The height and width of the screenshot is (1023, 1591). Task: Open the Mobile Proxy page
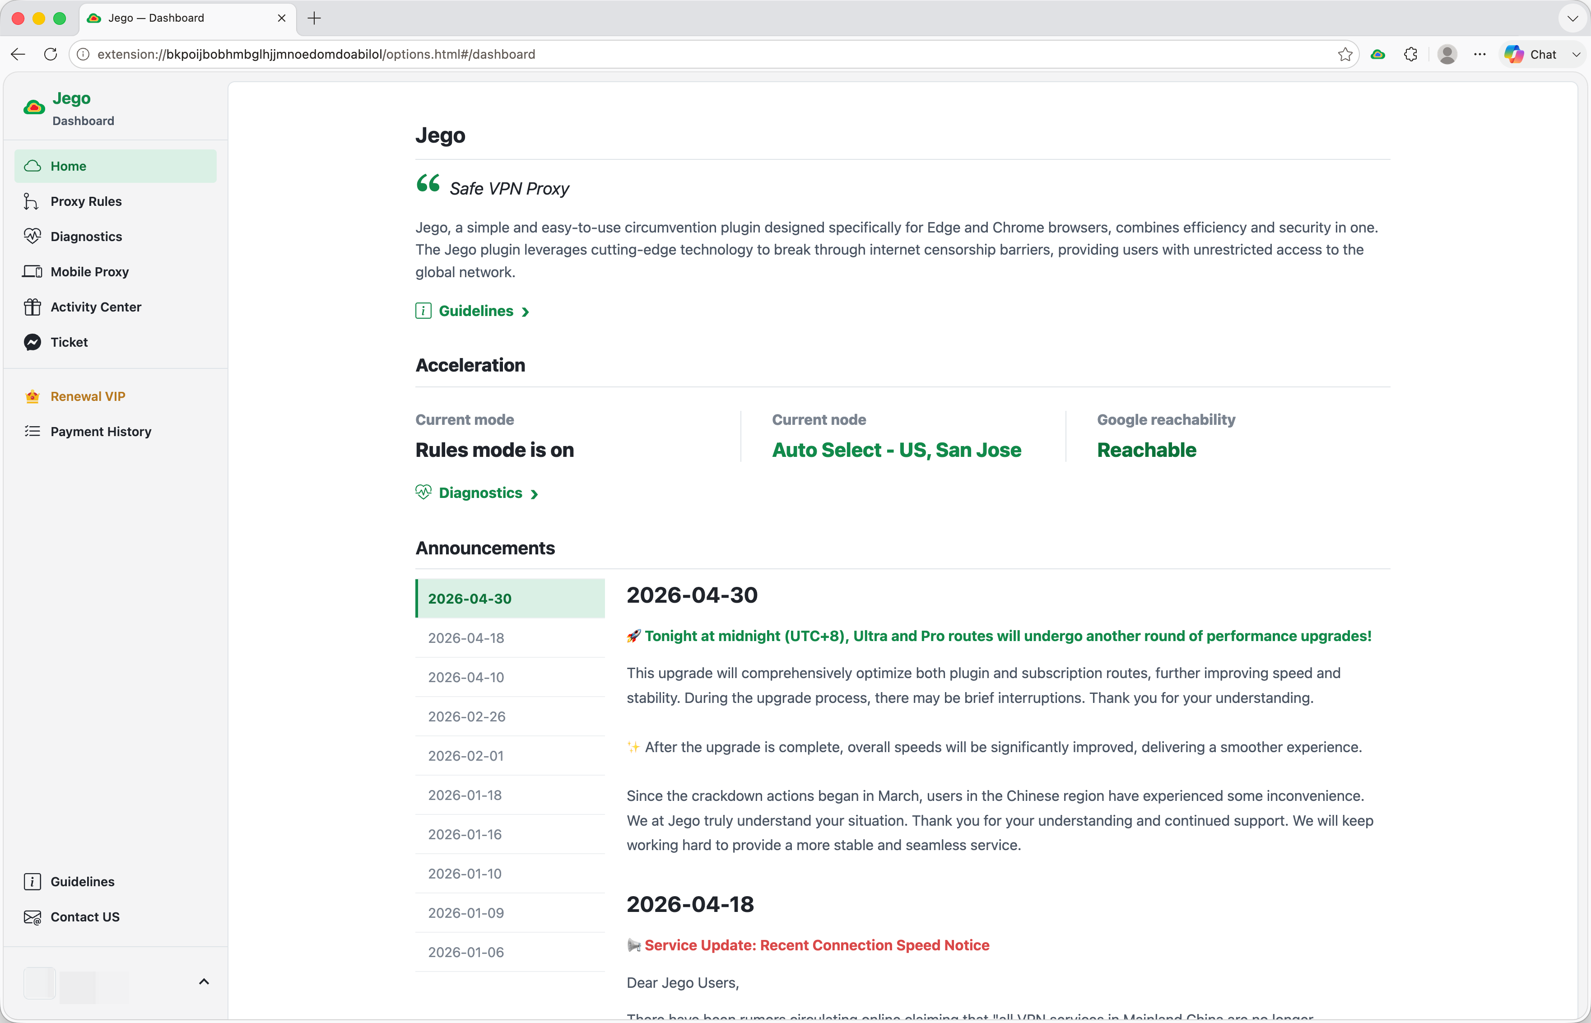tap(116, 272)
